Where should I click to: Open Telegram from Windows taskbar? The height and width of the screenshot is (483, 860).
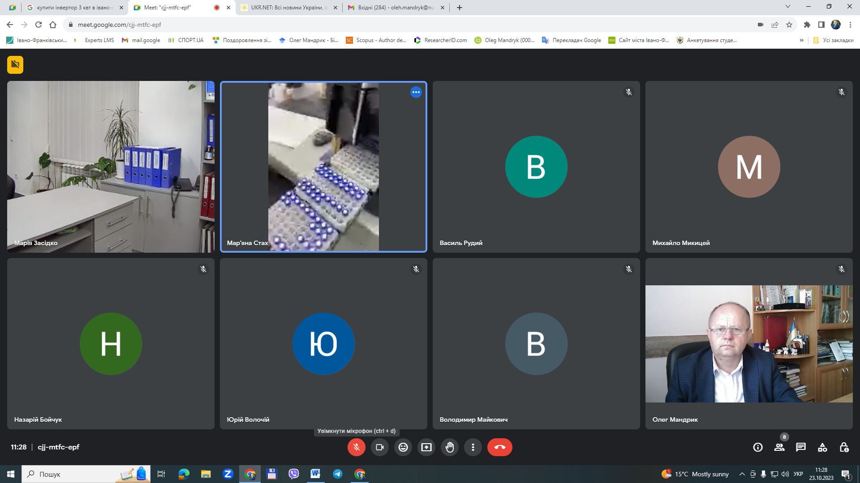point(338,474)
